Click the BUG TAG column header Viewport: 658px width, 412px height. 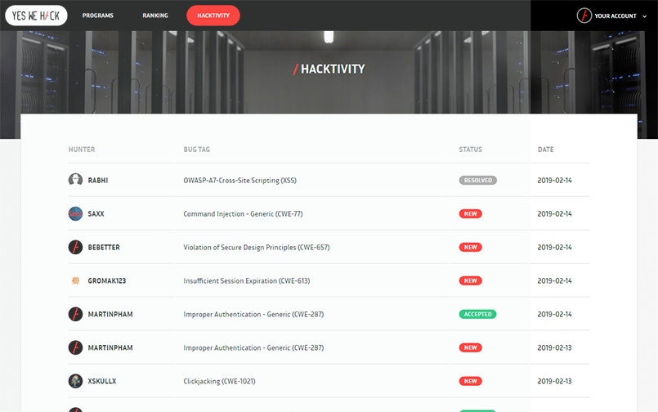[x=196, y=150]
